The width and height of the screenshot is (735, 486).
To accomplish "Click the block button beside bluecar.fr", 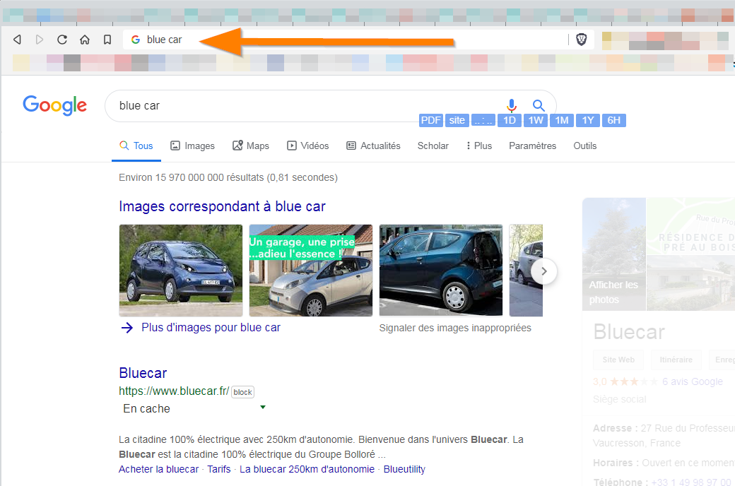I will [x=243, y=392].
